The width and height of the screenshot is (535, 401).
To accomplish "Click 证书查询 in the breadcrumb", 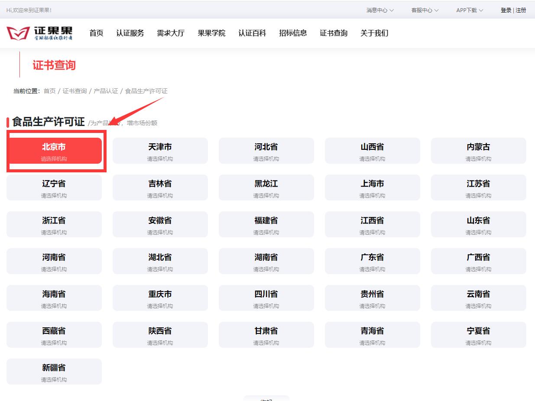I will (74, 91).
